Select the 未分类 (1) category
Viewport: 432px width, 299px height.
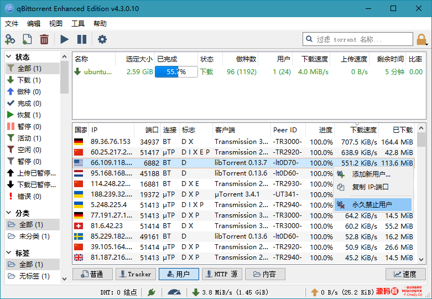(33, 236)
